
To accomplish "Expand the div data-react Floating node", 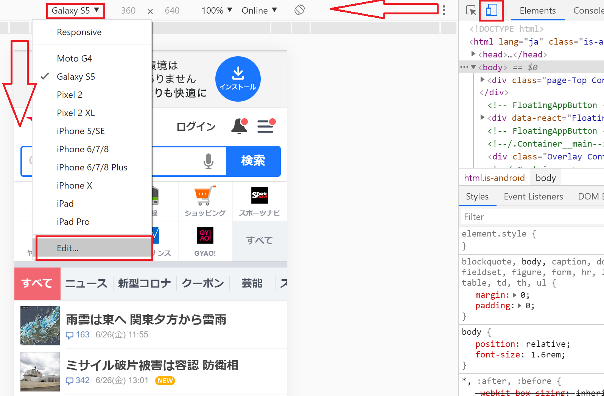I will click(483, 118).
